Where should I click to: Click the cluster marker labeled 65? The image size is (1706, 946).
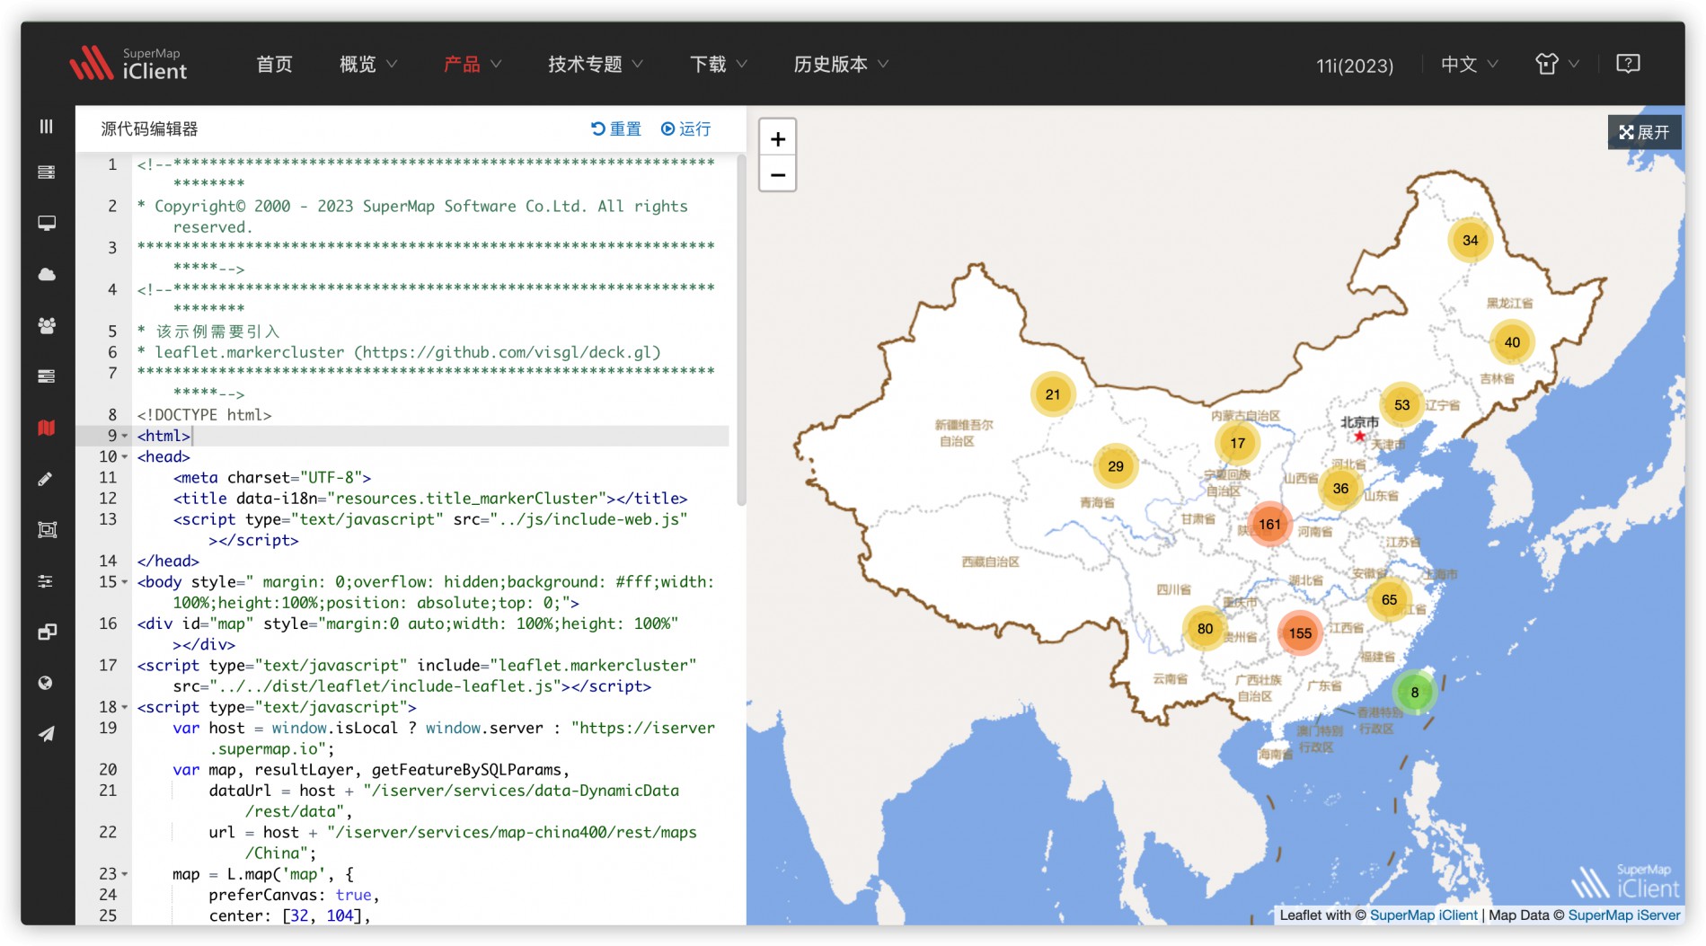[x=1389, y=599]
